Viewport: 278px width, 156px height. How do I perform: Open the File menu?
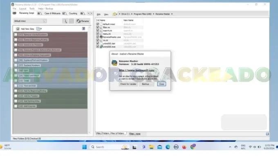click(x=14, y=9)
